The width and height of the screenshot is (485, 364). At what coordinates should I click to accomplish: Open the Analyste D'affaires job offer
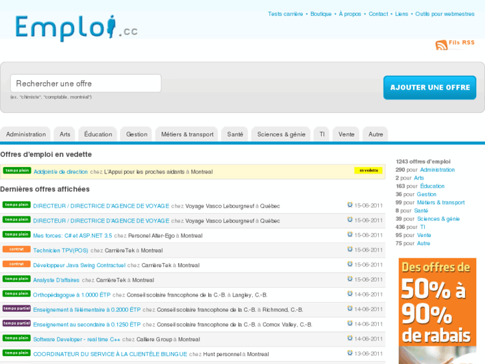click(56, 280)
